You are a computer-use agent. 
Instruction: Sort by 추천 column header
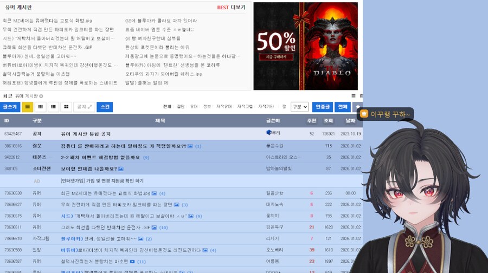[312, 121]
